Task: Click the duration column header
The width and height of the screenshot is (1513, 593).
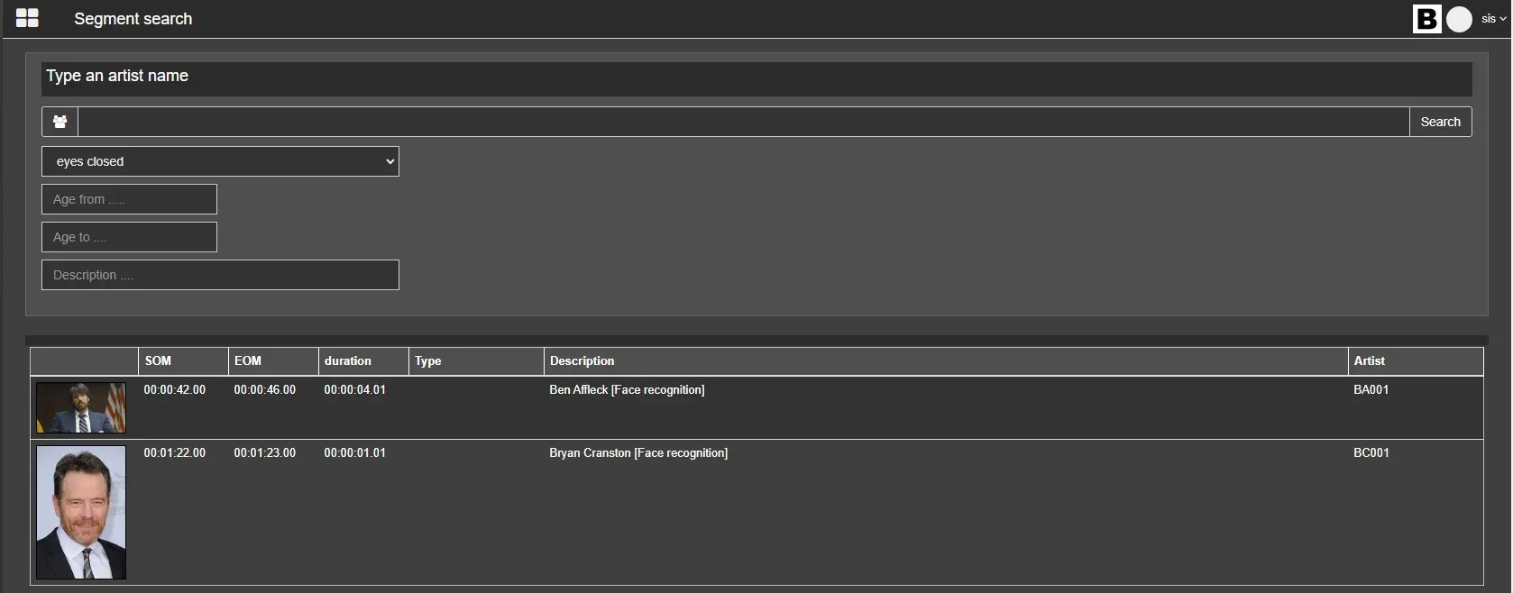Action: tap(348, 360)
